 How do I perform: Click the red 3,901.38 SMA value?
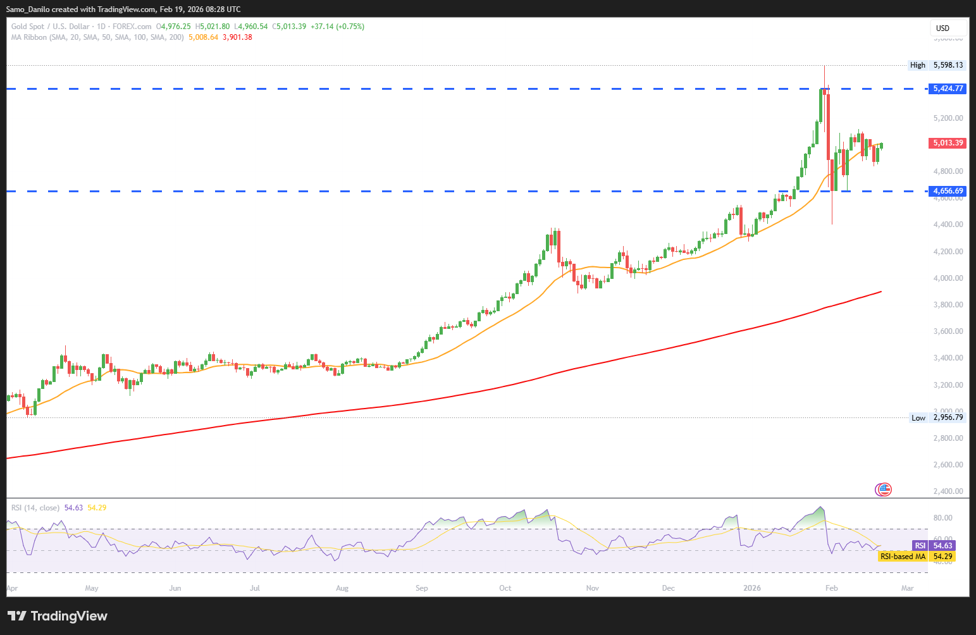click(237, 37)
